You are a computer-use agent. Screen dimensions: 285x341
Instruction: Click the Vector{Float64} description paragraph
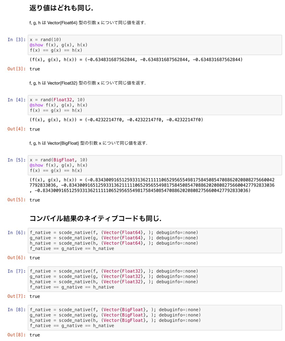pos(88,23)
